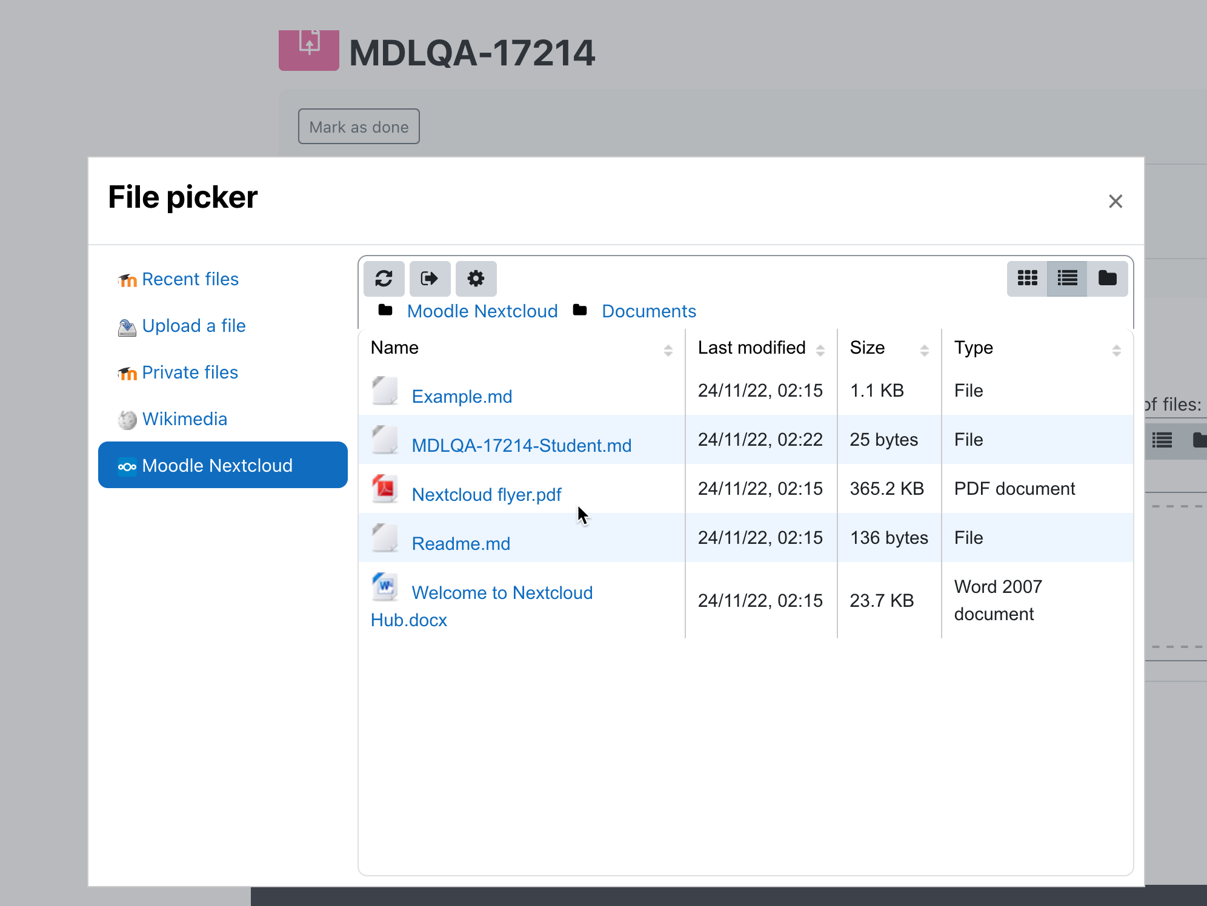Screen dimensions: 1207x906
Task: Switch to detailed list view
Action: pos(1067,279)
